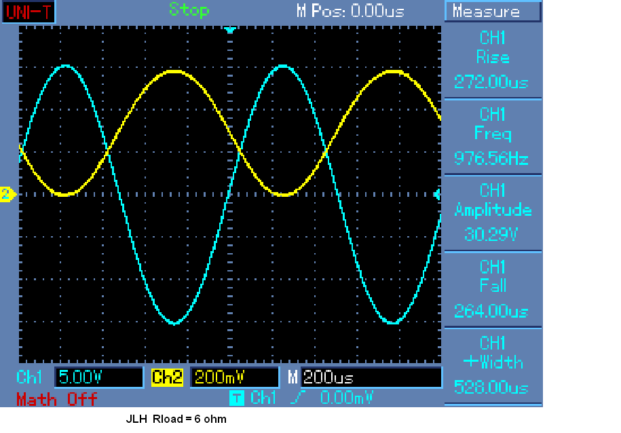Click the 272.00us rise time value

tap(491, 82)
